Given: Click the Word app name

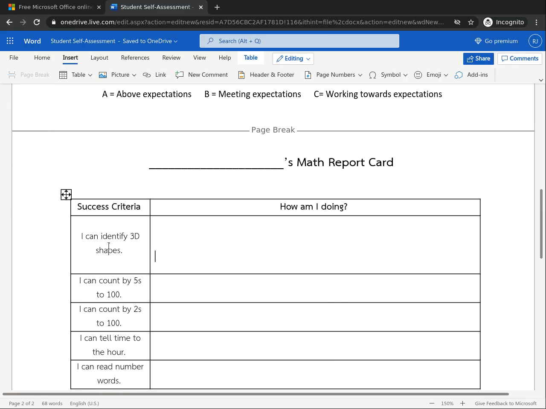Looking at the screenshot, I should [x=32, y=41].
